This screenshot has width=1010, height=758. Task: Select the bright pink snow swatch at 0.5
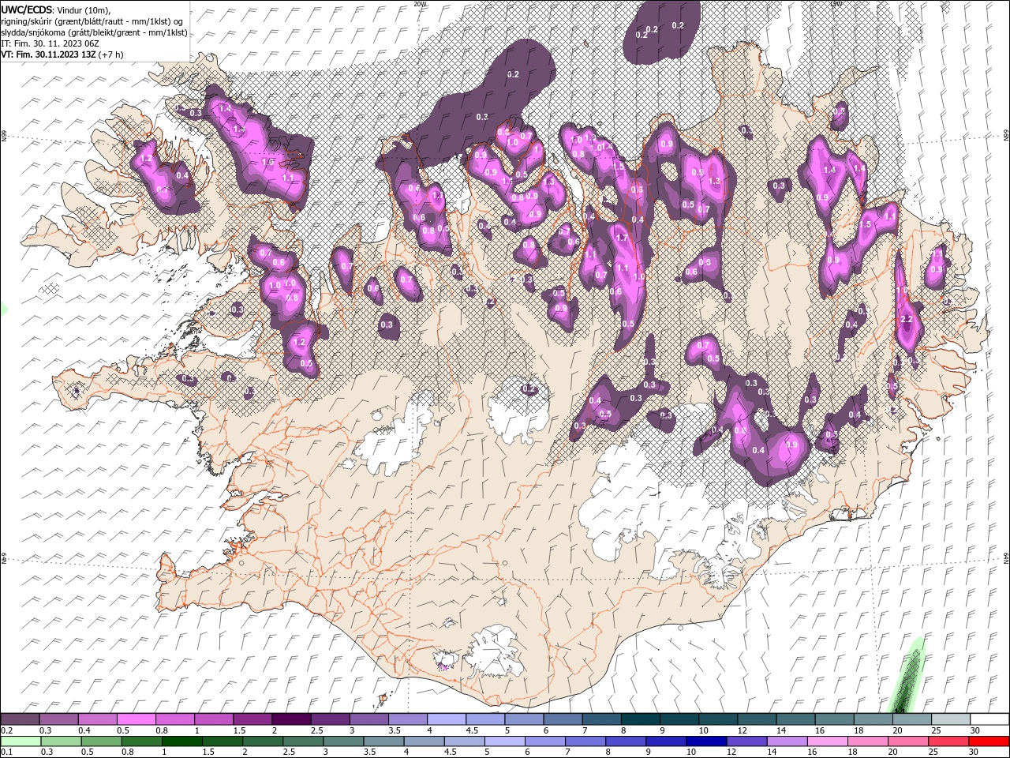coord(137,719)
